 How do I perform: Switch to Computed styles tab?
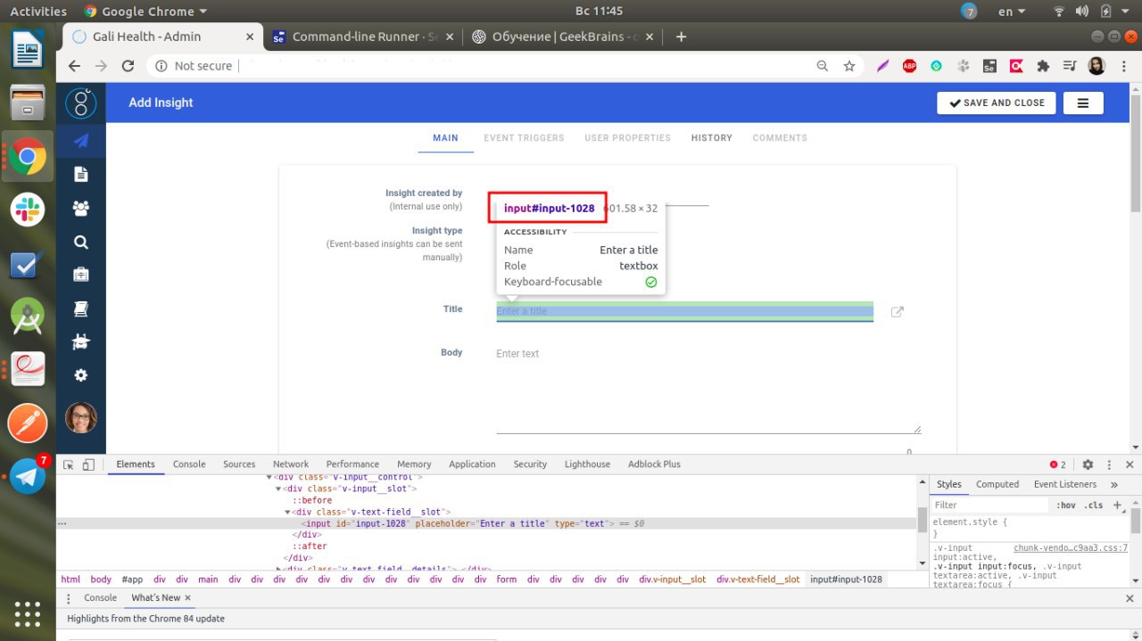point(997,484)
